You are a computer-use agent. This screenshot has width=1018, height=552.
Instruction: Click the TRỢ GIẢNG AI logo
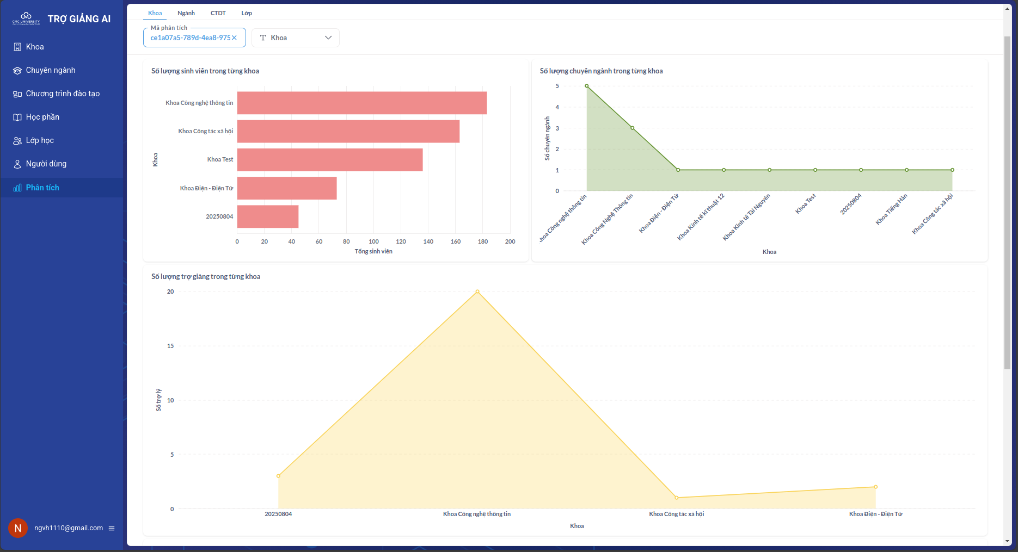coord(26,18)
